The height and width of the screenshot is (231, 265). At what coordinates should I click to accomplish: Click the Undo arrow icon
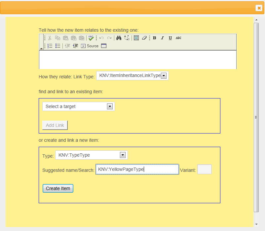pos(101,38)
